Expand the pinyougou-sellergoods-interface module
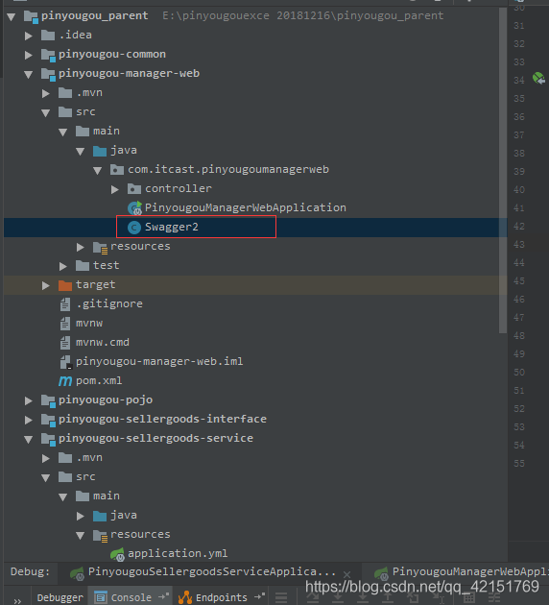Viewport: 549px width, 605px height. pos(29,420)
